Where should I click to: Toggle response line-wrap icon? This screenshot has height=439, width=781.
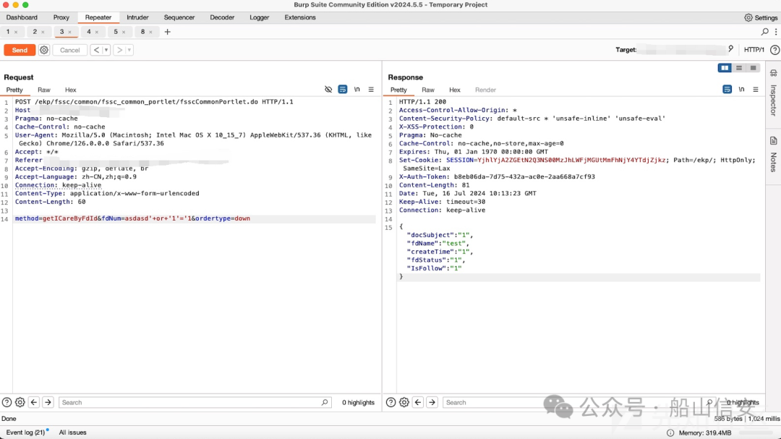click(727, 90)
